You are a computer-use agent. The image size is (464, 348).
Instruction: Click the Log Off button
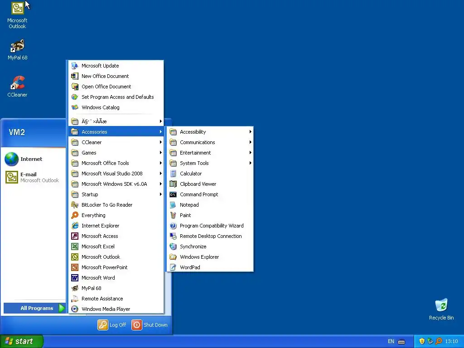[112, 325]
